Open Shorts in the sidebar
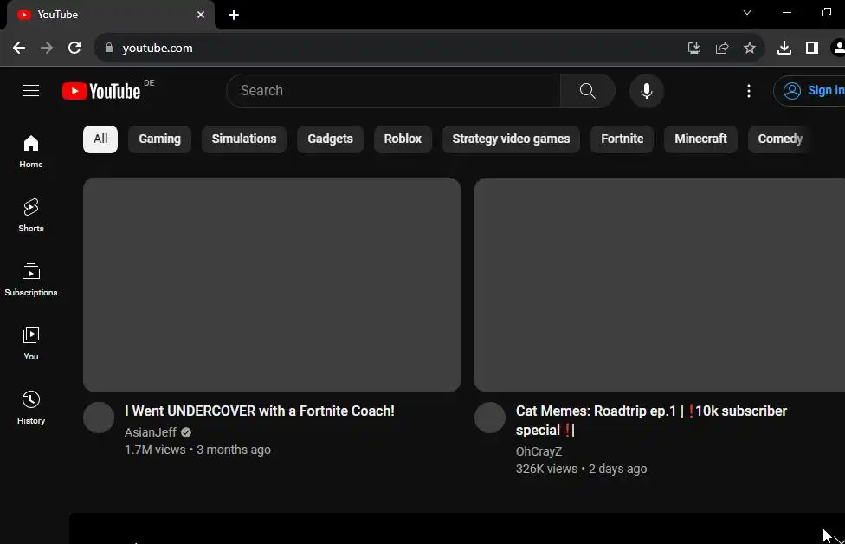Viewport: 845px width, 544px height. (31, 215)
